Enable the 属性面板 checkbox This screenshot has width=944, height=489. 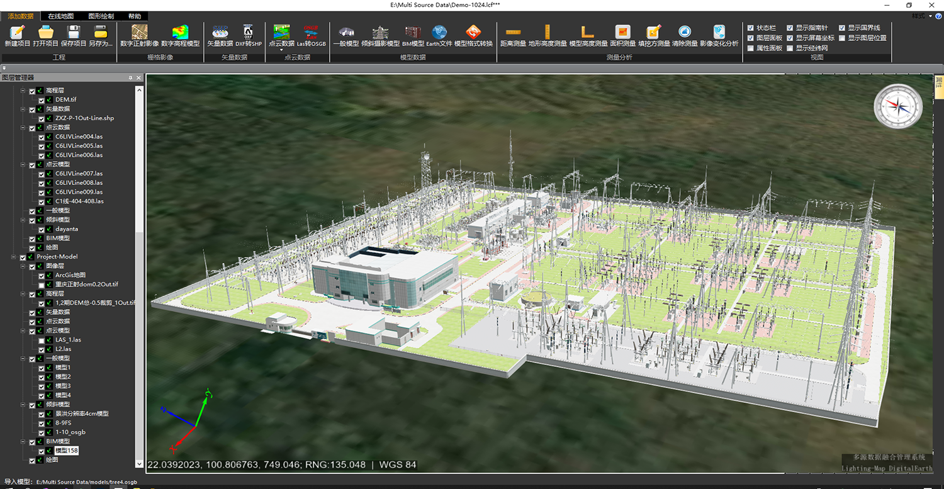point(750,48)
